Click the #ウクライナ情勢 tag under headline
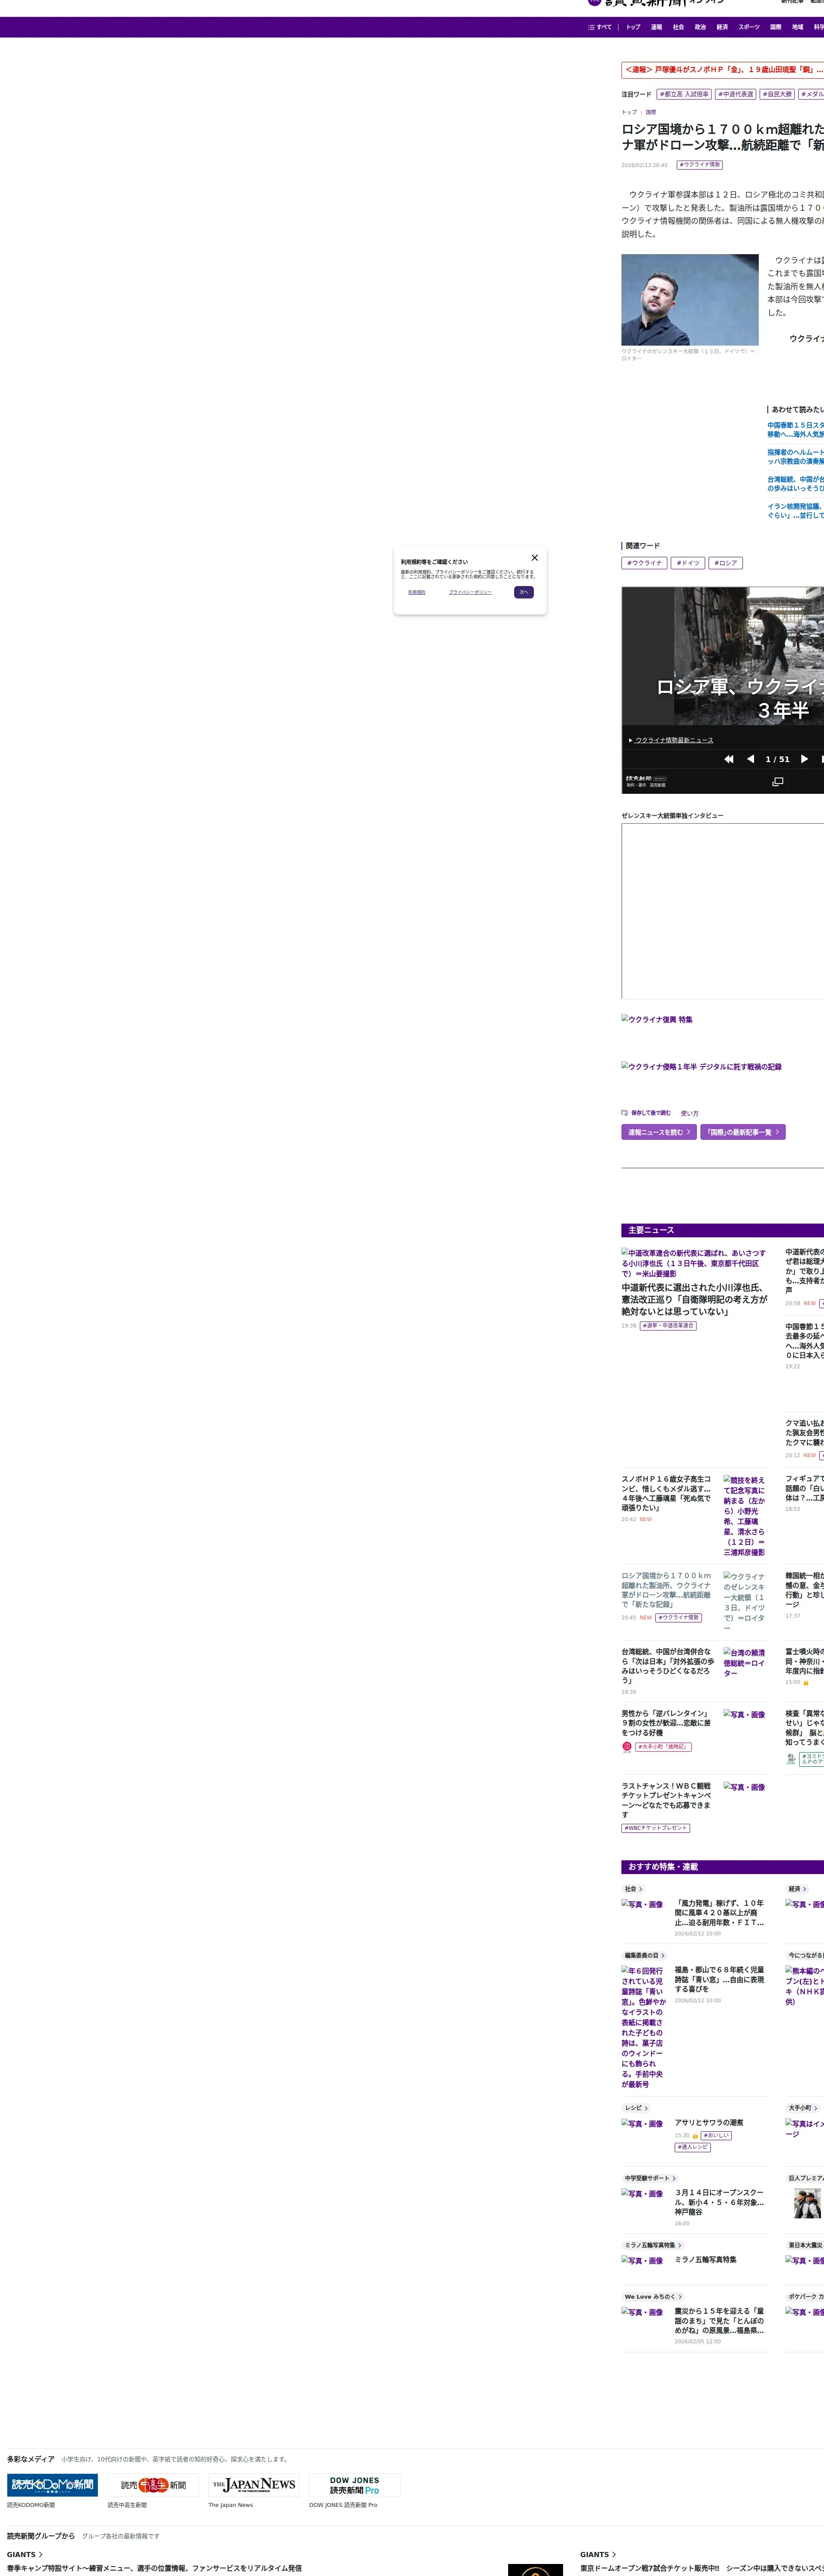824x2576 pixels. coord(699,165)
